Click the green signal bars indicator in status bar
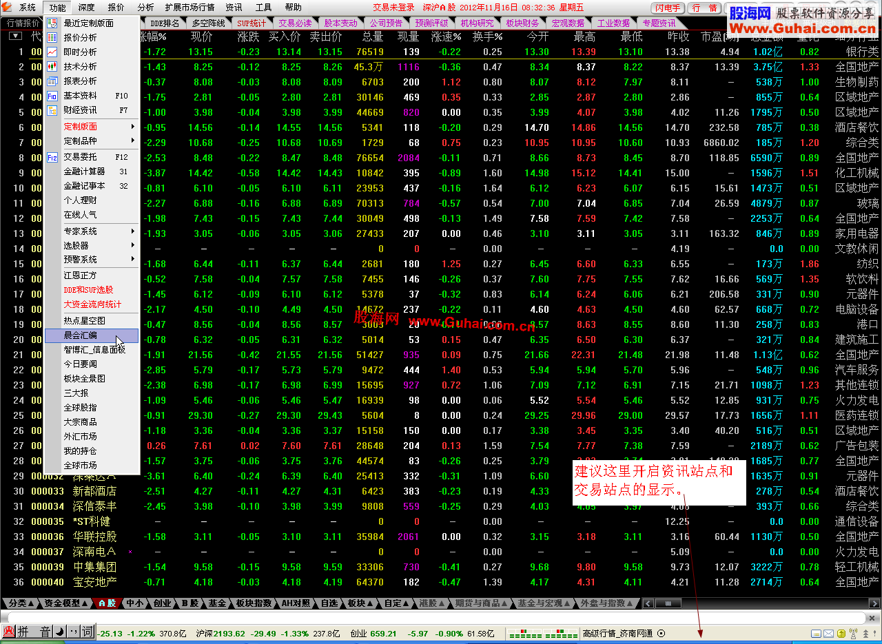882x644 pixels. click(543, 633)
